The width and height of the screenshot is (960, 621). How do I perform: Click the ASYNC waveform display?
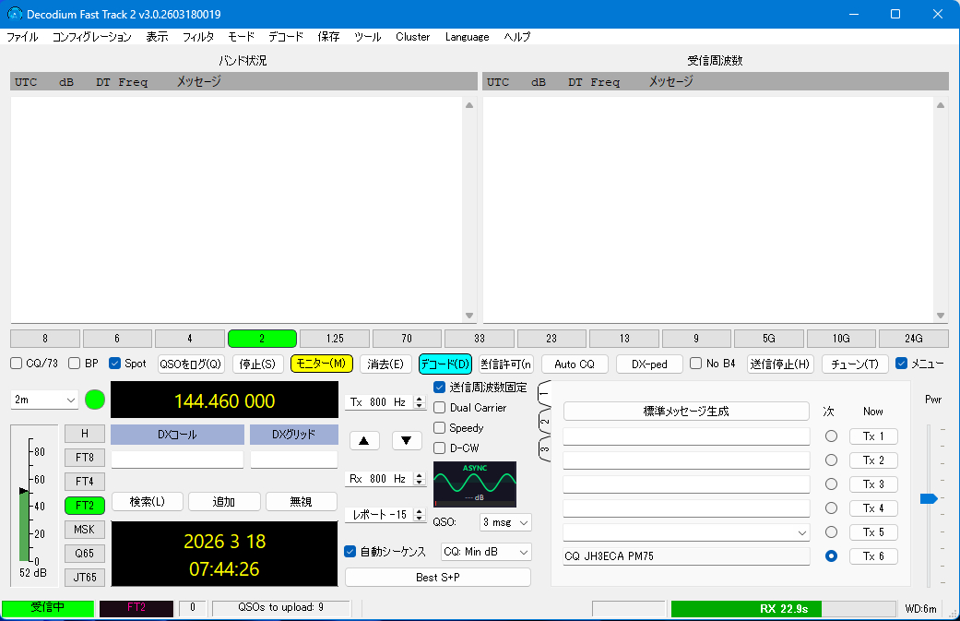click(475, 484)
